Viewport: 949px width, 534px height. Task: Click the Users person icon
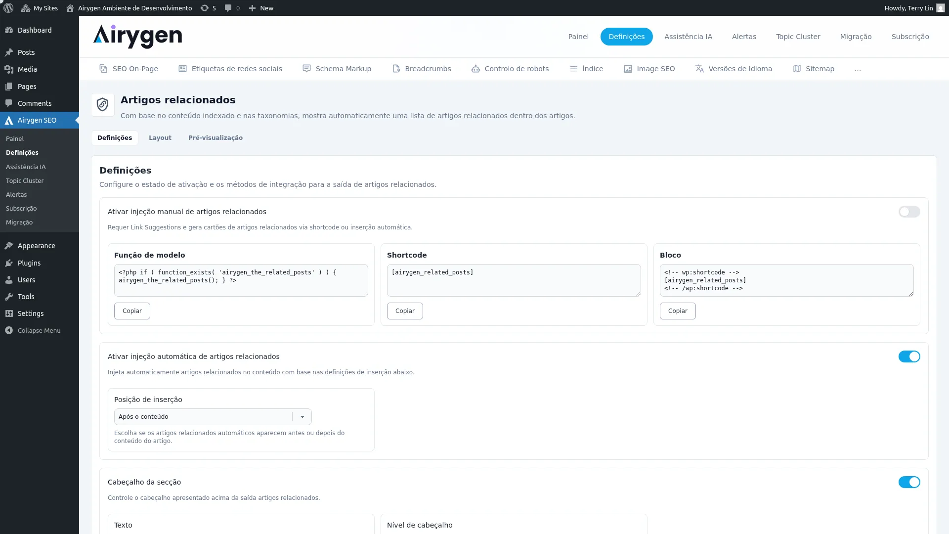9,280
